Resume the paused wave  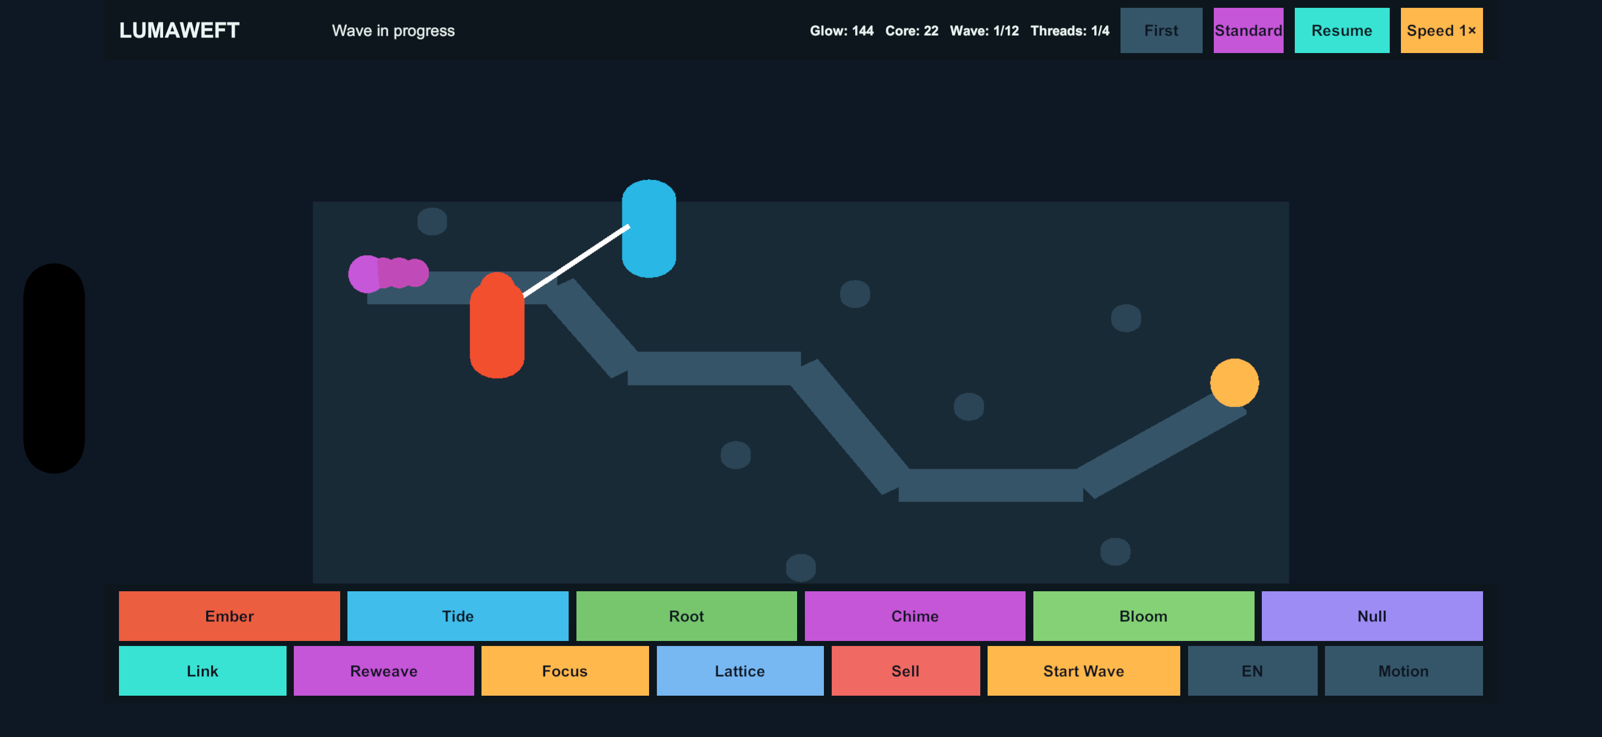(1342, 31)
